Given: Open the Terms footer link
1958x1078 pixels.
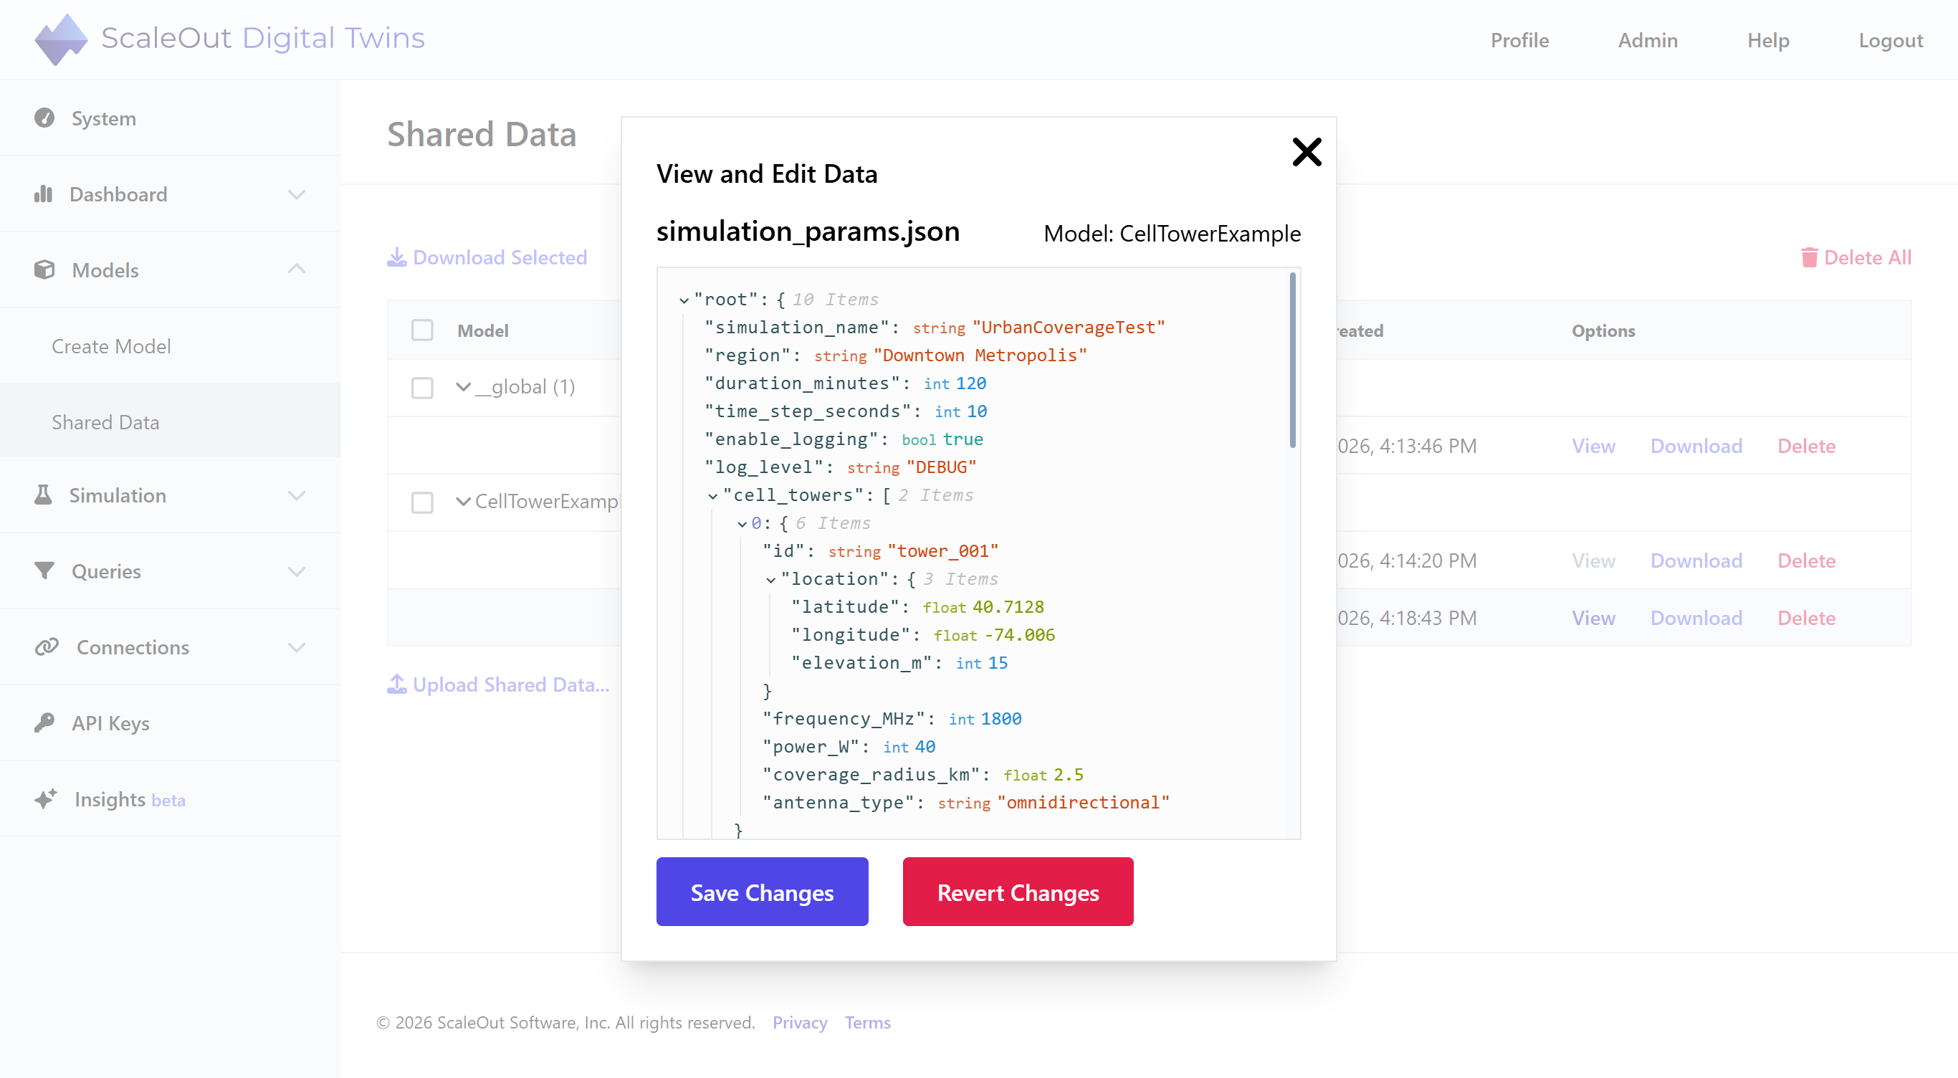Looking at the screenshot, I should pos(867,1023).
